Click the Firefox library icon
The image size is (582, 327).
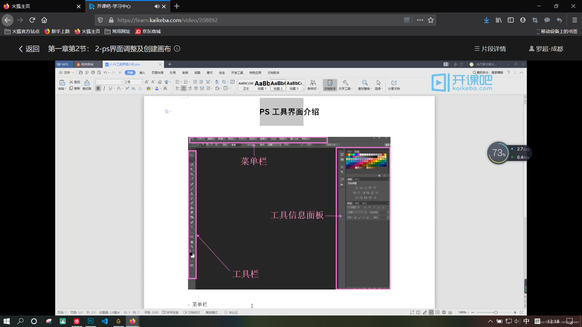click(x=499, y=20)
